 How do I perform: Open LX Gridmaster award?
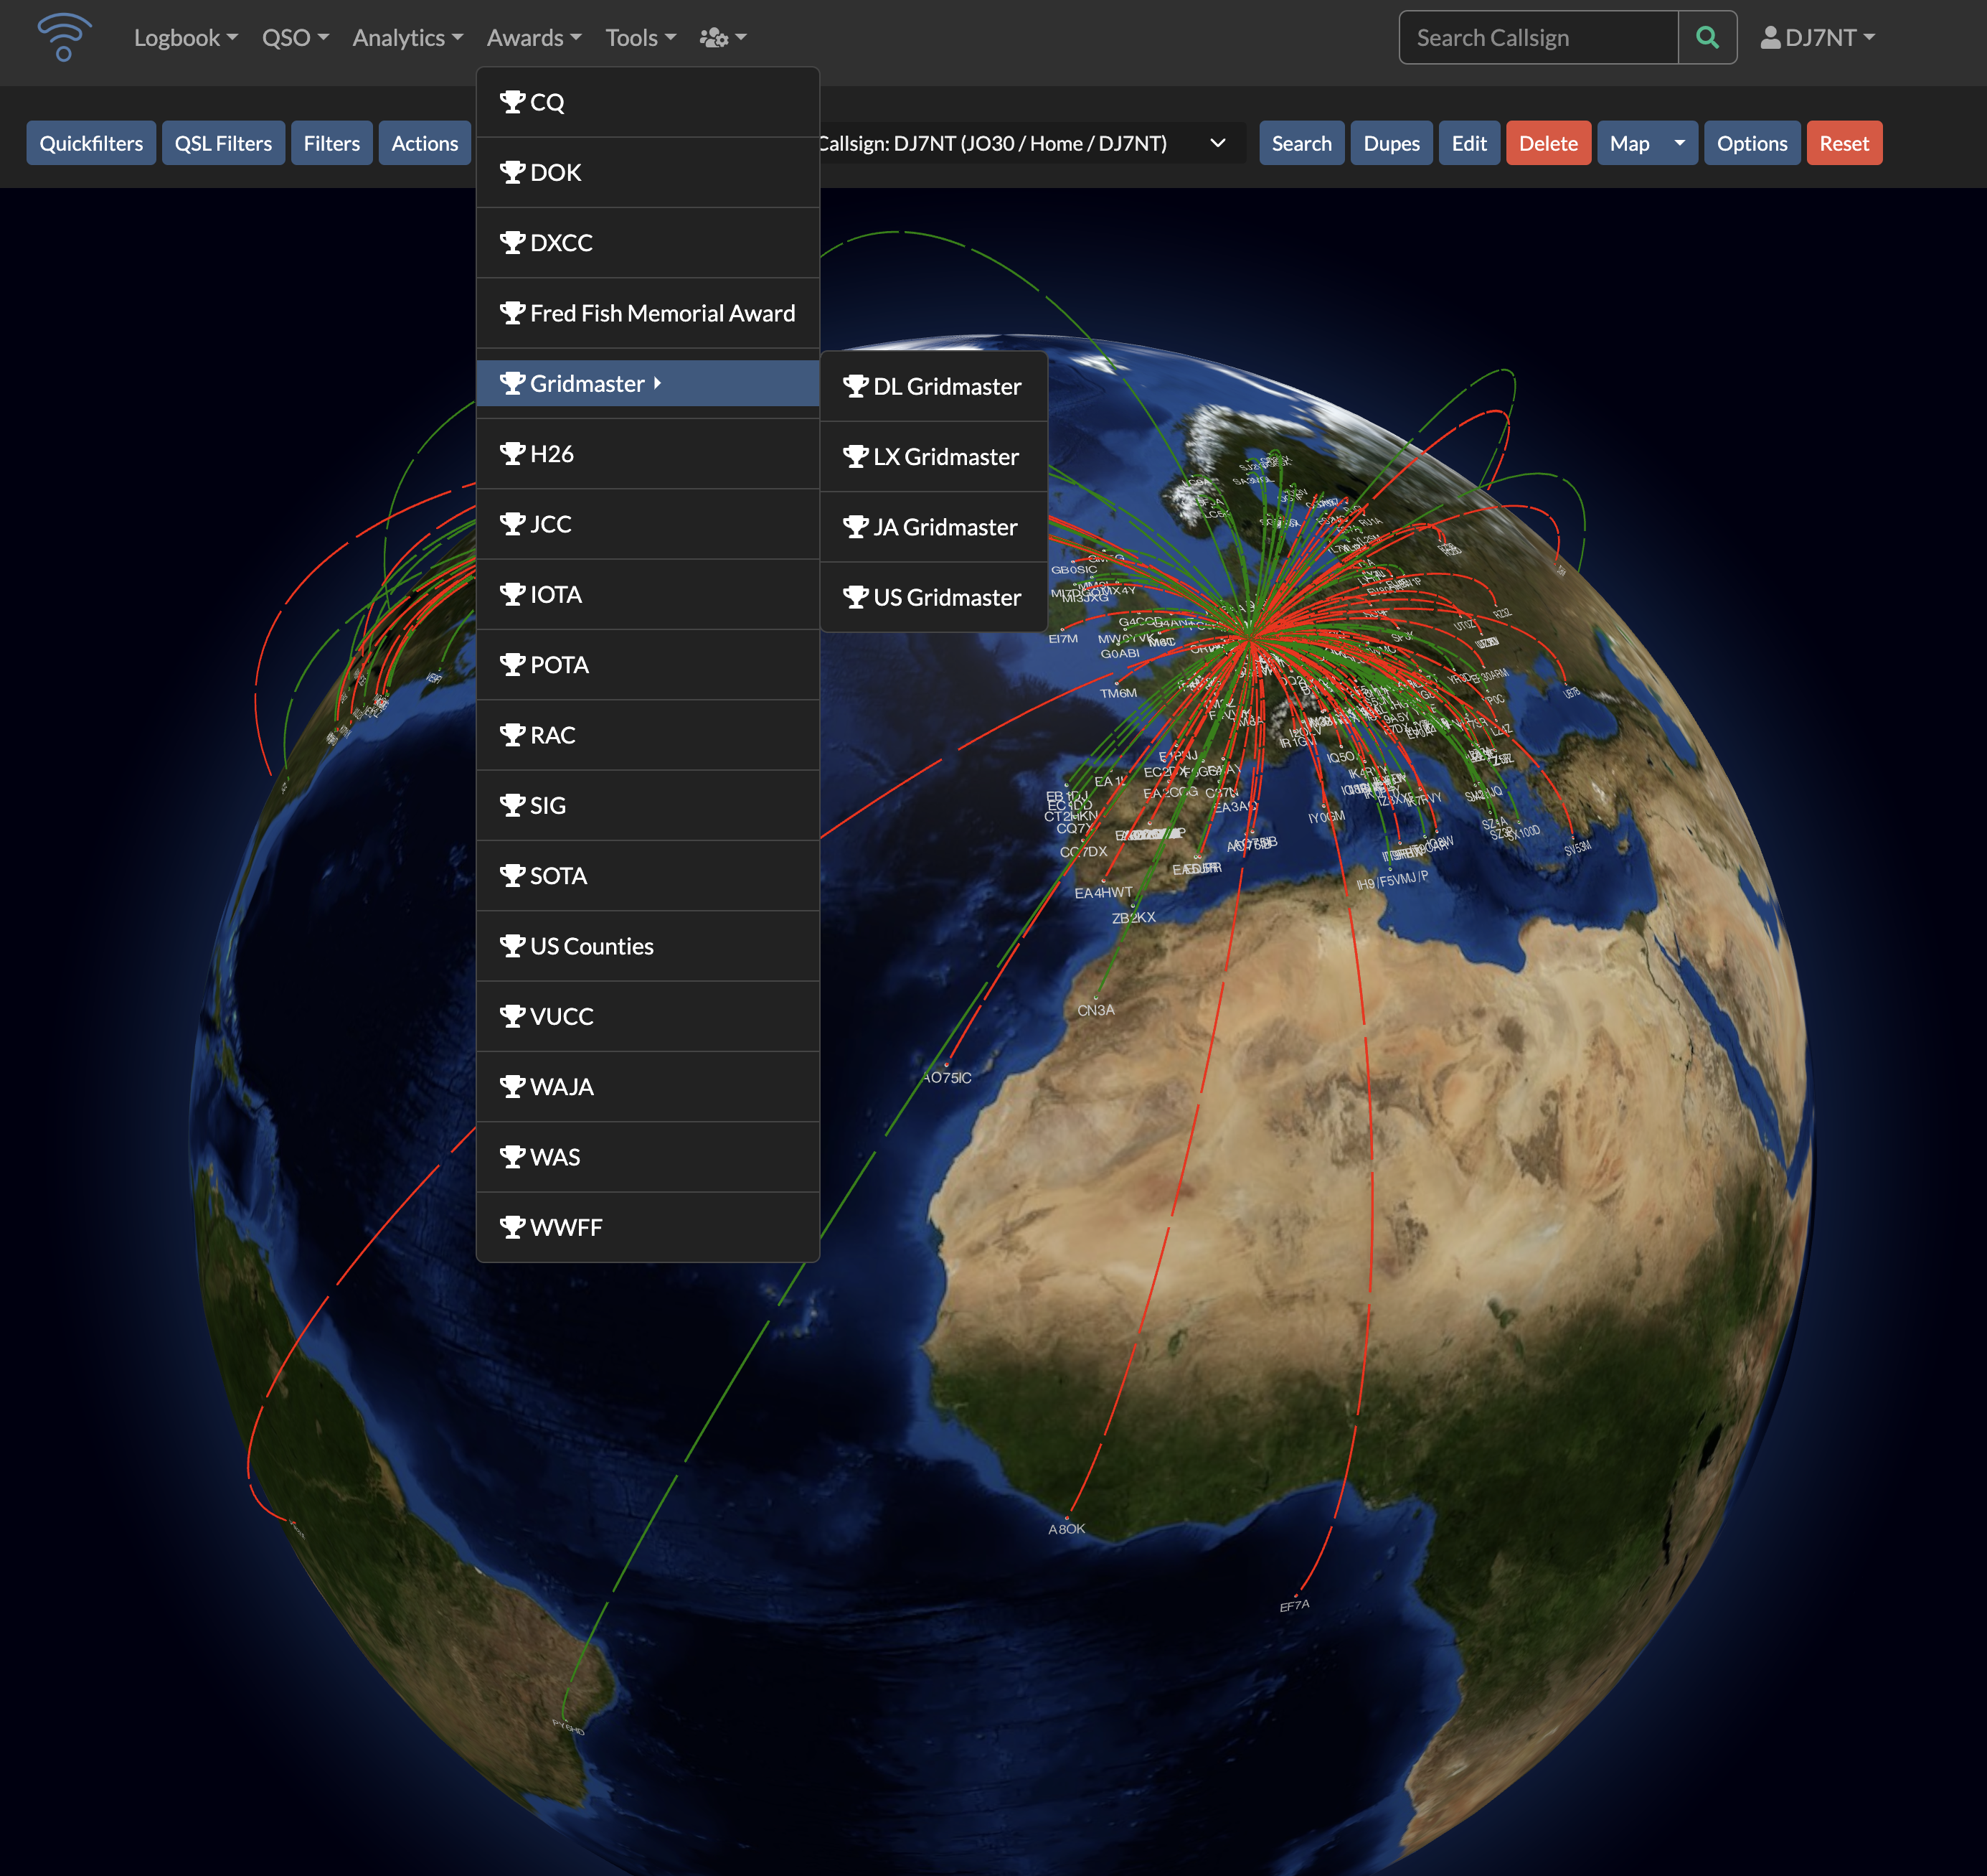[933, 456]
